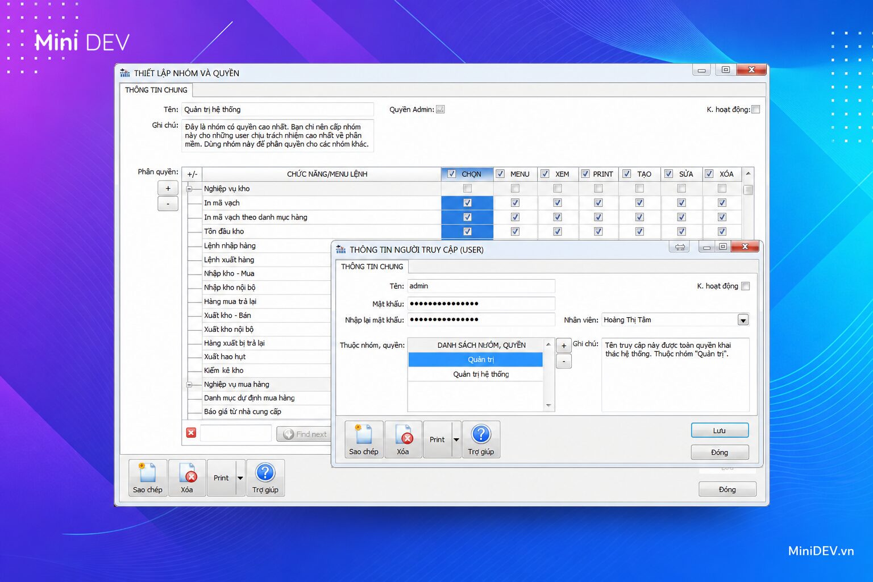Open Print dropdown arrow in user dialog
This screenshot has width=873, height=582.
point(456,439)
